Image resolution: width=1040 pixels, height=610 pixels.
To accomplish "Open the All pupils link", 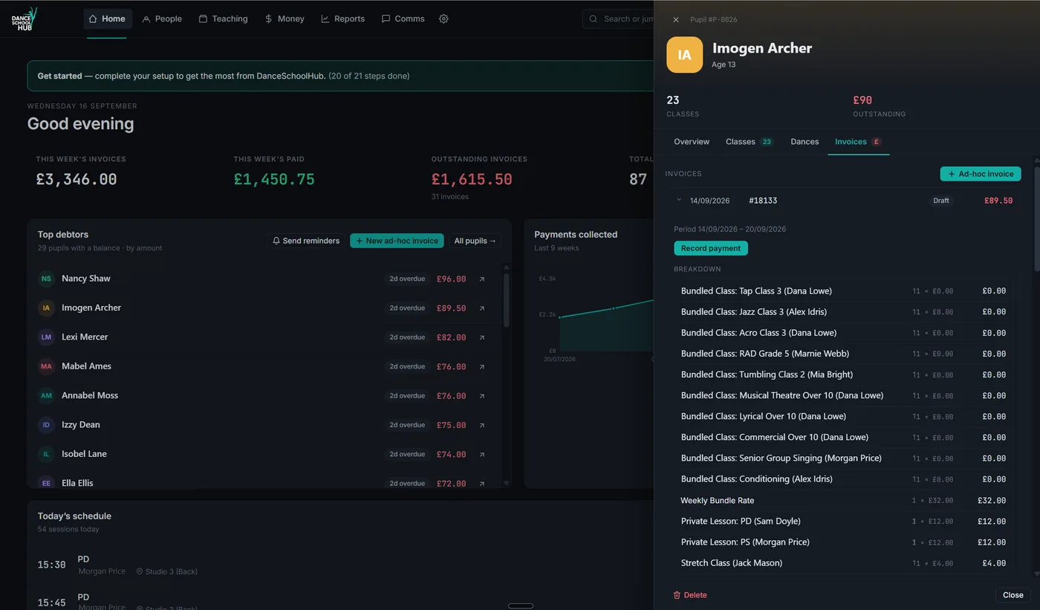I will point(475,241).
